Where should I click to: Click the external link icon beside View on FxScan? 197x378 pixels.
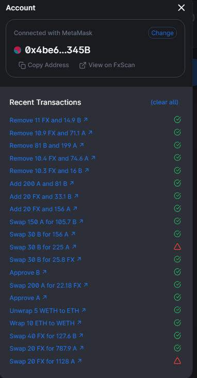83,65
